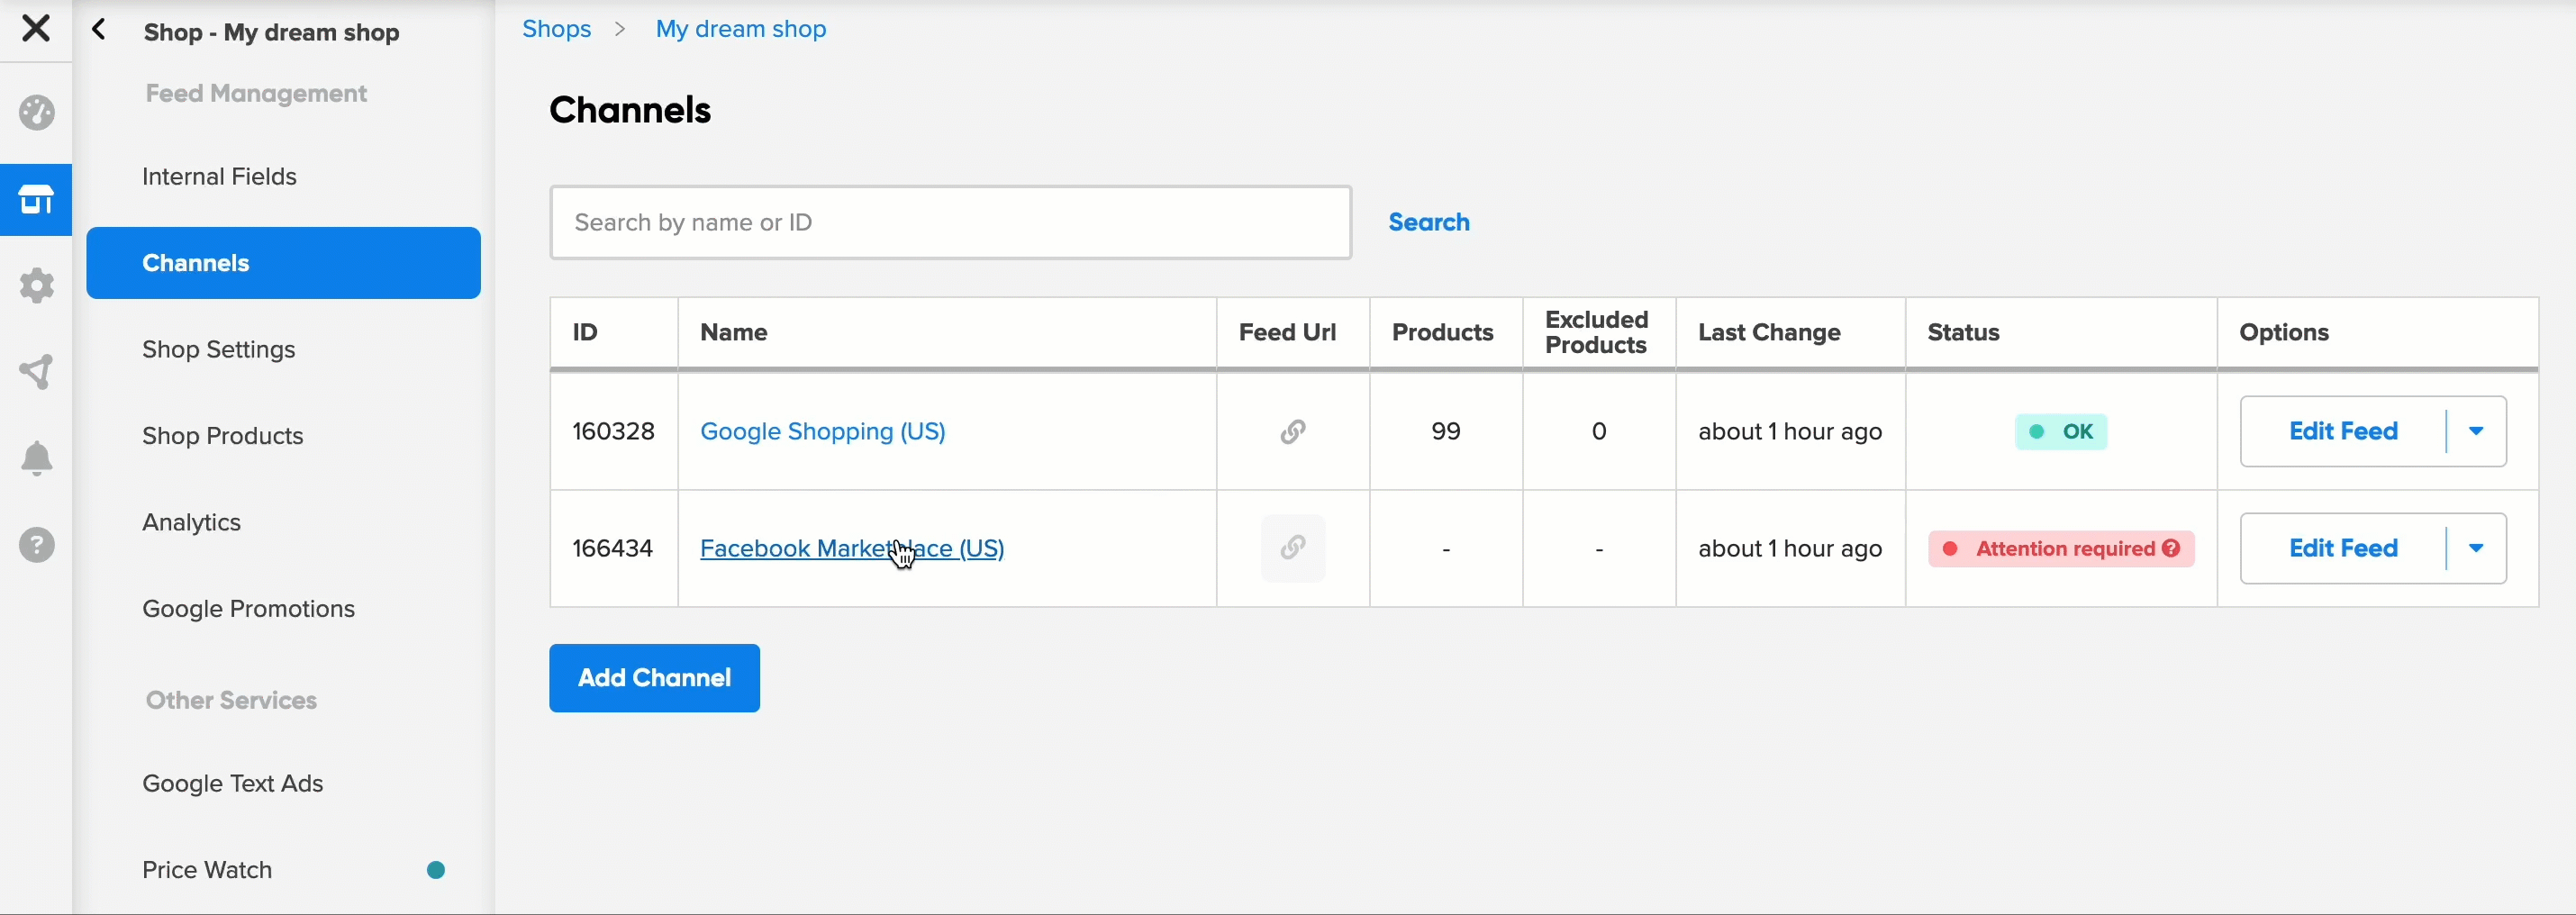Click the Other Services section label

point(231,701)
